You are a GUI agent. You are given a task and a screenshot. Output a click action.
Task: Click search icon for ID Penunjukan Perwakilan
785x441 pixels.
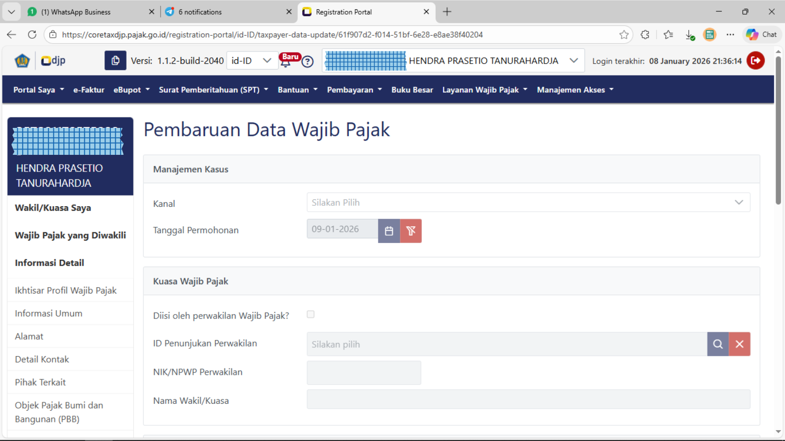pyautogui.click(x=718, y=344)
